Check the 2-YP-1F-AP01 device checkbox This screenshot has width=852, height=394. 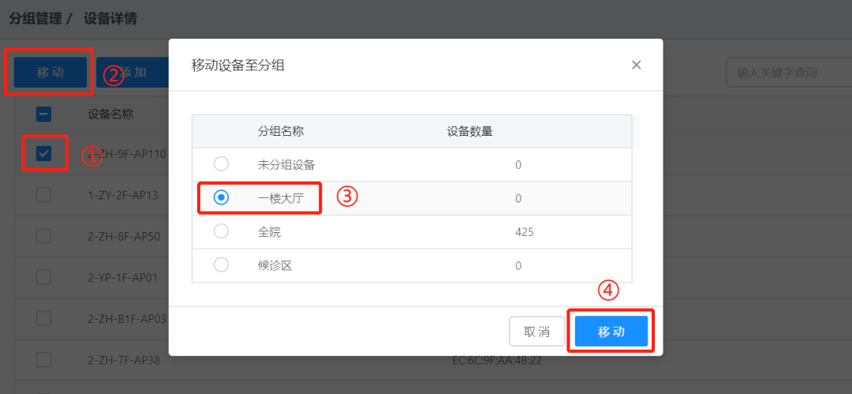[44, 278]
